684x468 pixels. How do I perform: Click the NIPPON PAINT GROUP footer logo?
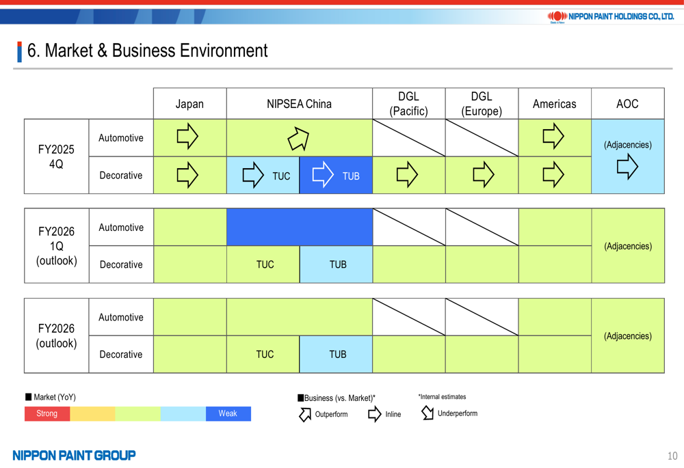(74, 456)
